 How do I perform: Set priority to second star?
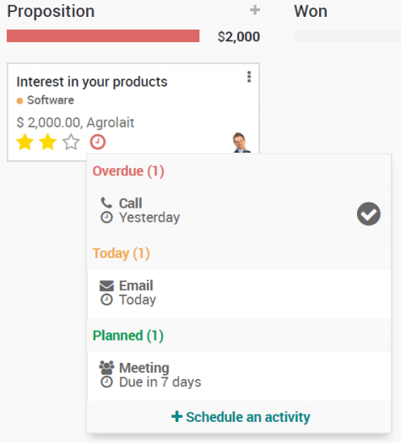click(x=47, y=142)
